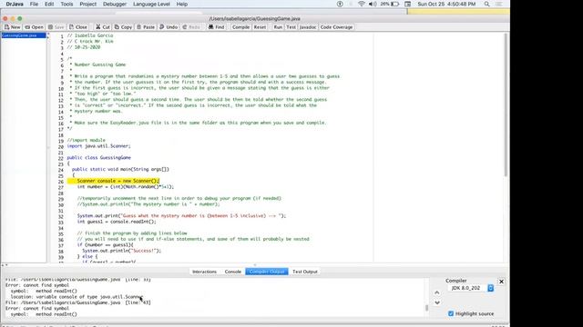Click the 'public static void main(String args[])' line
Image resolution: width=583 pixels, height=327 pixels.
[120, 170]
